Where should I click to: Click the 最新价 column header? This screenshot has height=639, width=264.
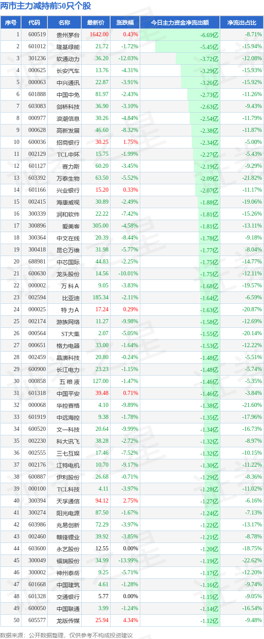pos(96,23)
